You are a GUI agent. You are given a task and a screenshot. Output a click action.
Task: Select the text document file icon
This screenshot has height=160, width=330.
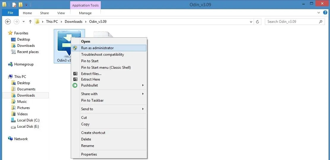pos(103,34)
